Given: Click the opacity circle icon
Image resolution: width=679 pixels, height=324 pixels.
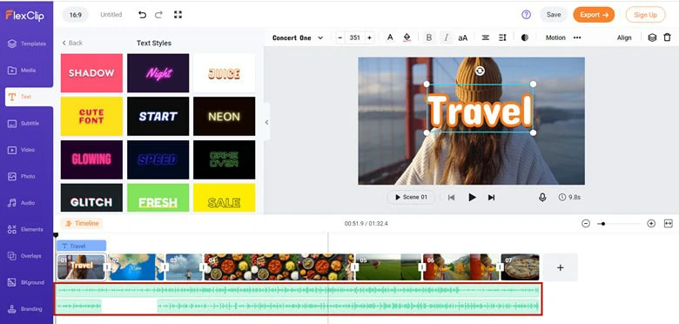Looking at the screenshot, I should (525, 37).
